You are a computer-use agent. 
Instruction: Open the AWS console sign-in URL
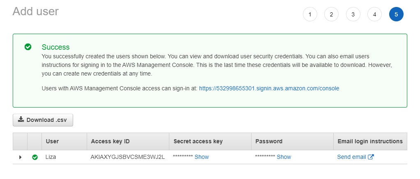pos(269,88)
